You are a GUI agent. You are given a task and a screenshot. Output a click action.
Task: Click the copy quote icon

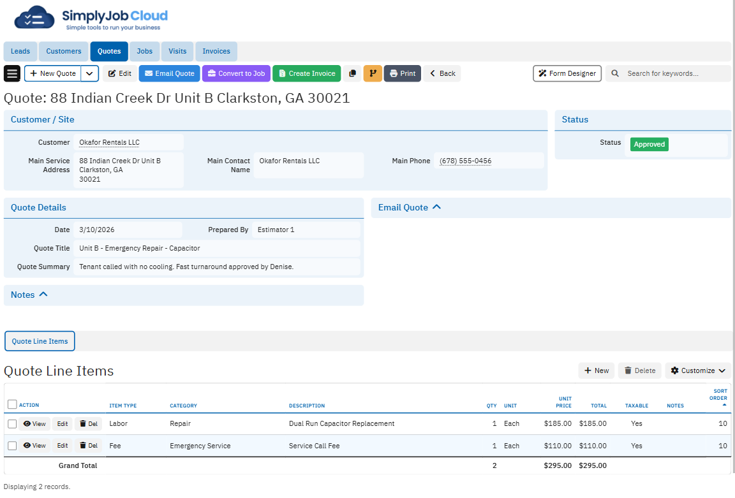[352, 73]
